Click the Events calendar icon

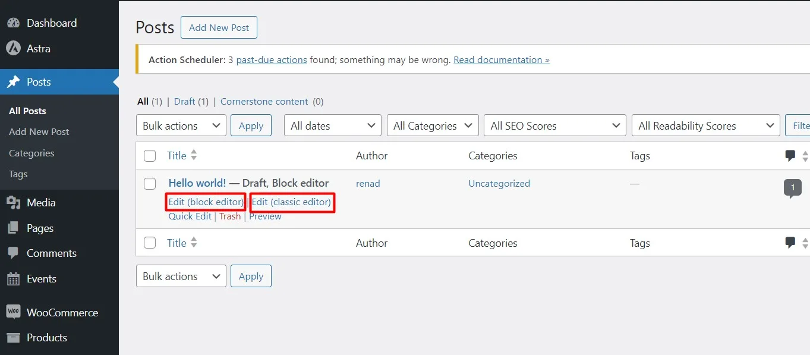point(13,279)
